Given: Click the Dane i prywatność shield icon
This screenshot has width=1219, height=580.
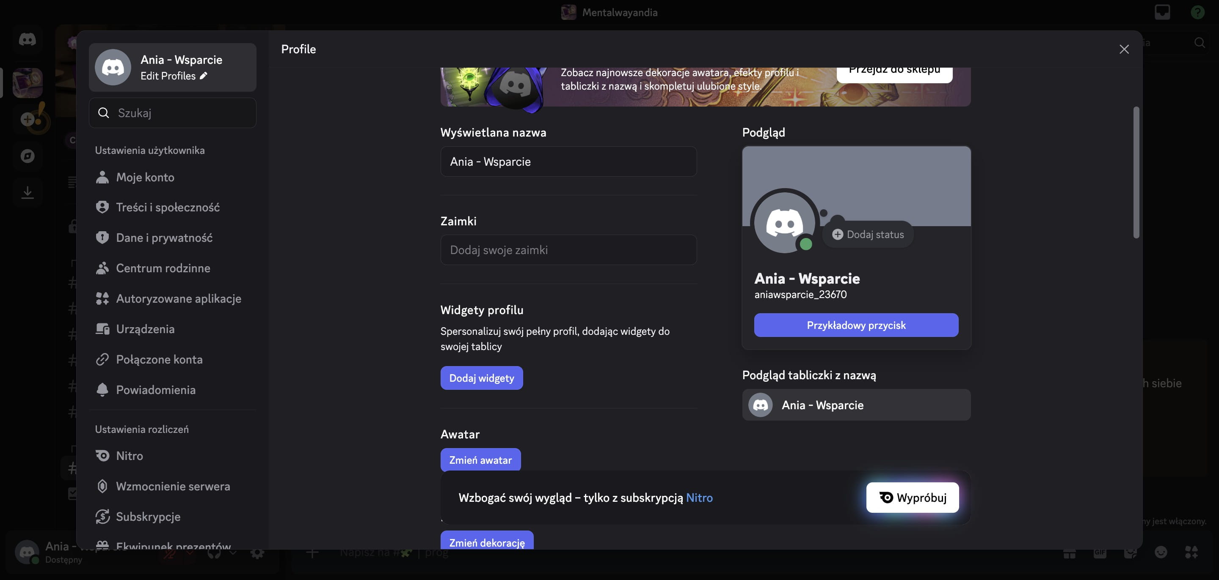Looking at the screenshot, I should point(102,238).
